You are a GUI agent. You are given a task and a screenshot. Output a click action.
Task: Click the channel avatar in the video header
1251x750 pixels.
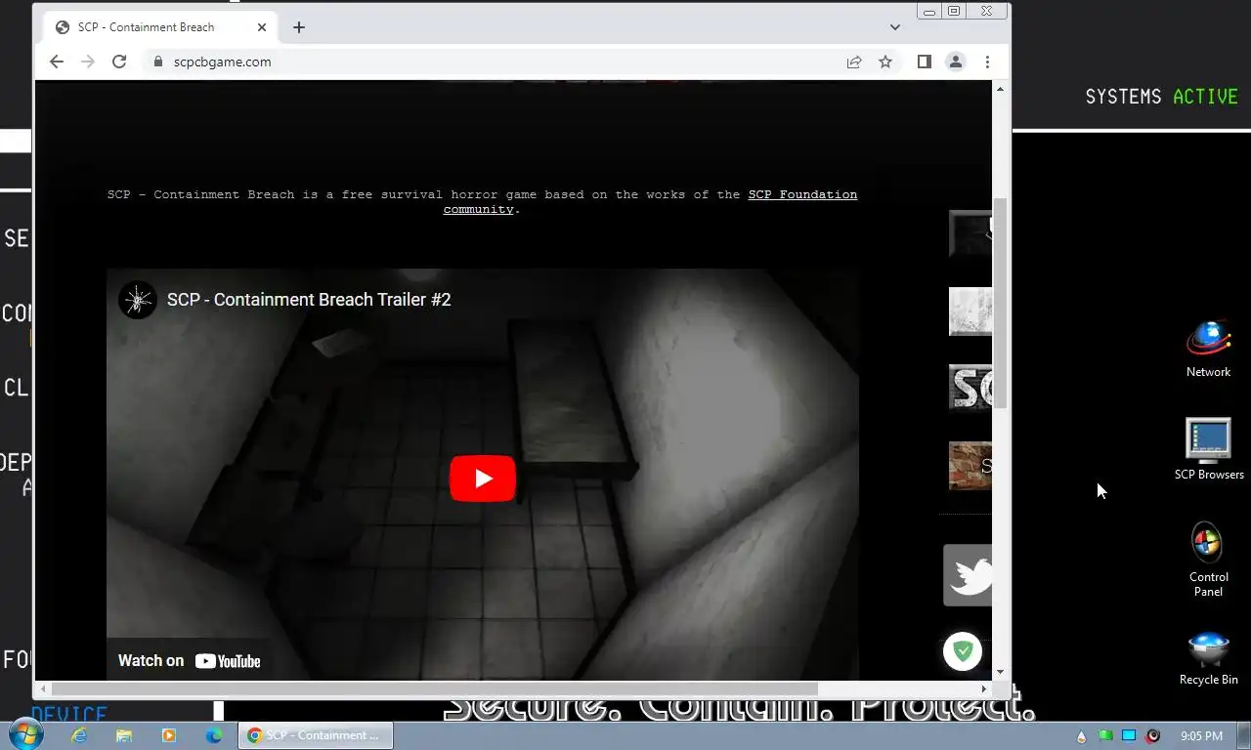138,300
